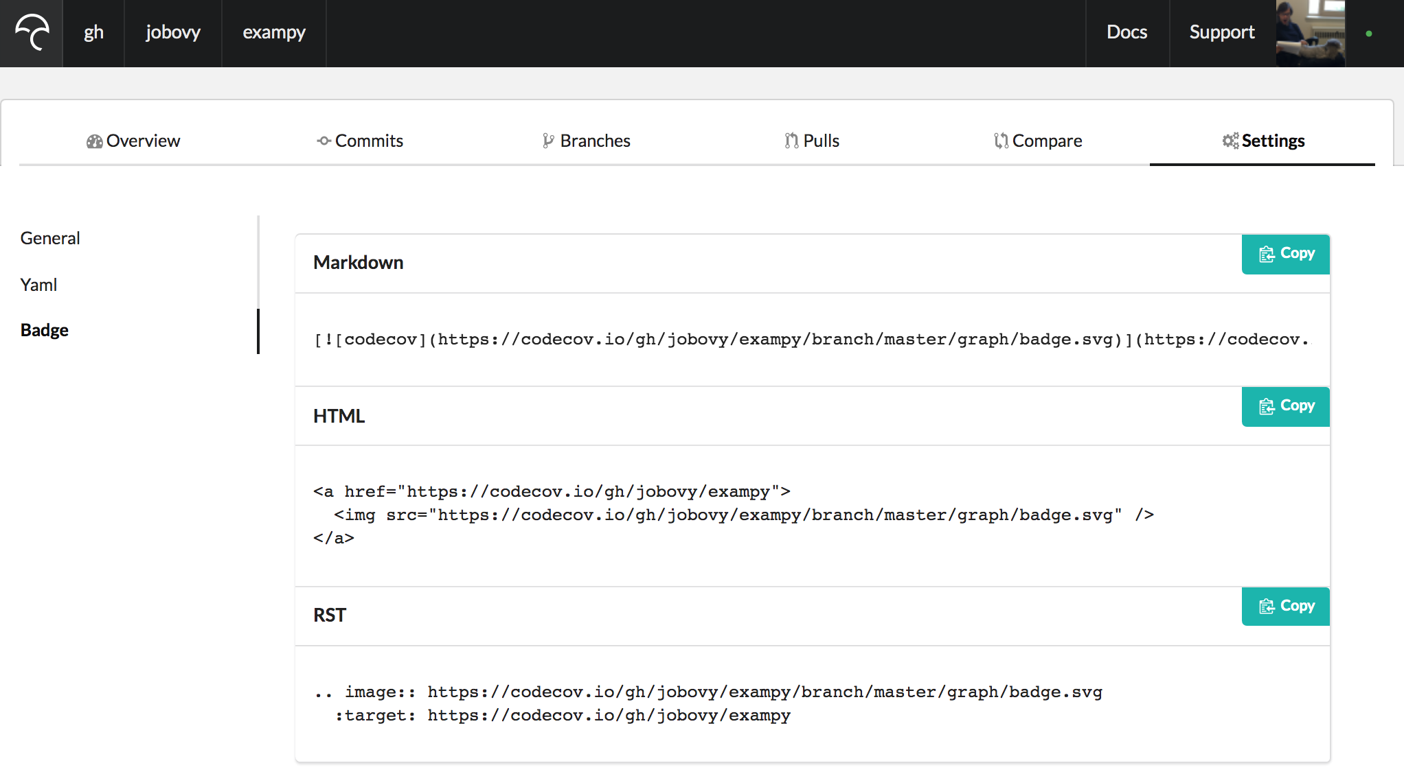Click clipboard icon on Markdown Copy
Image resolution: width=1404 pixels, height=774 pixels.
[1267, 254]
